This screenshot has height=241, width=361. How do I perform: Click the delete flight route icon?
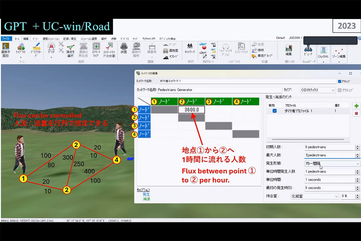[213, 56]
